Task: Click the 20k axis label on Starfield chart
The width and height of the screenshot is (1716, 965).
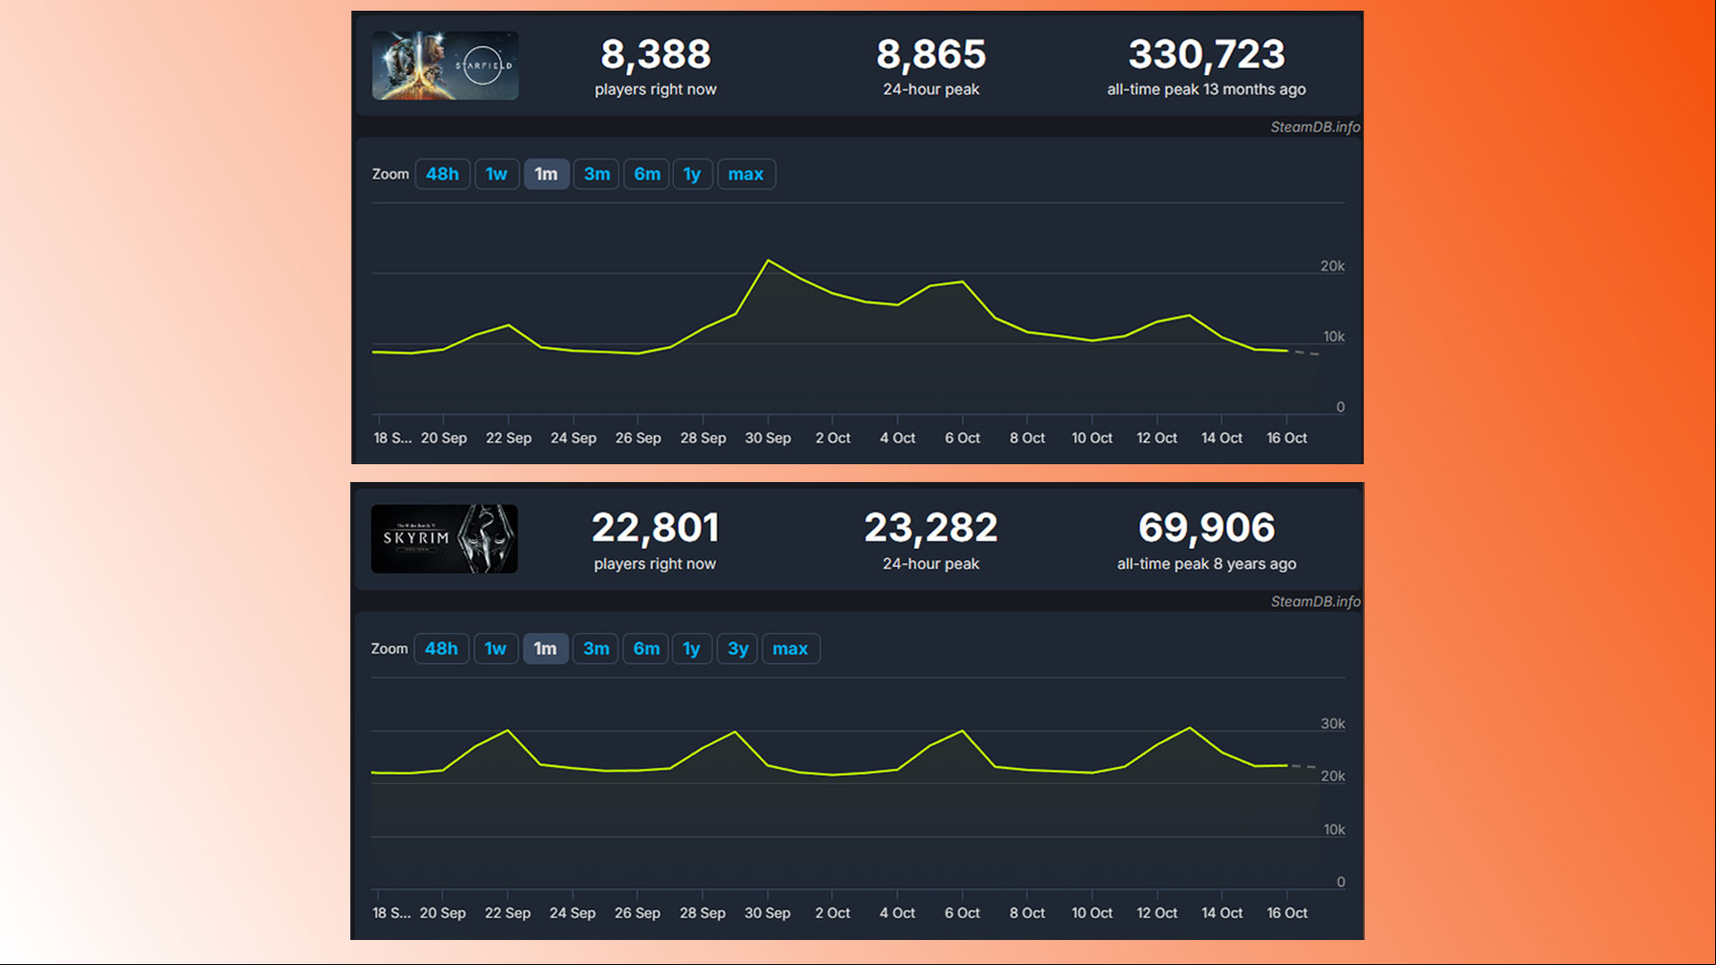Action: pos(1332,266)
